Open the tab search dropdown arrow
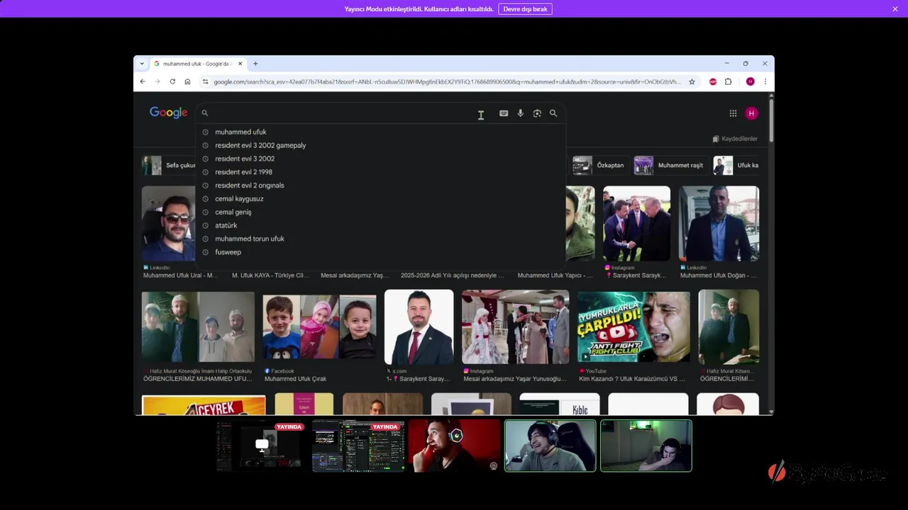The width and height of the screenshot is (908, 510). coord(142,64)
